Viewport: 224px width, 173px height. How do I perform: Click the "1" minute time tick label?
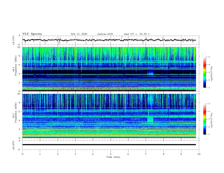coord(40,154)
